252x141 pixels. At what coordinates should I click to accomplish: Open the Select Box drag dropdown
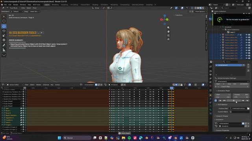(x=35, y=11)
